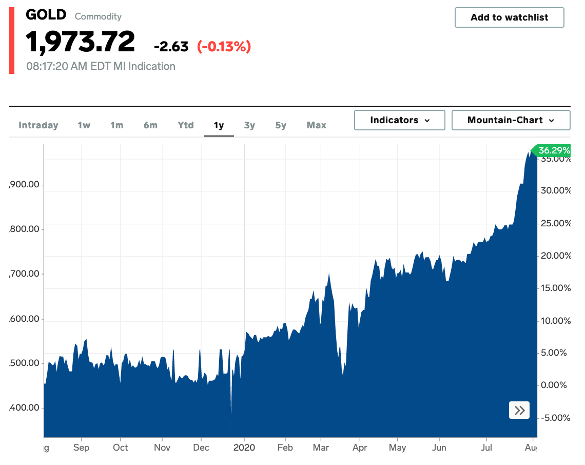This screenshot has height=465, width=585.
Task: Click the -2.63 change value
Action: [x=171, y=47]
